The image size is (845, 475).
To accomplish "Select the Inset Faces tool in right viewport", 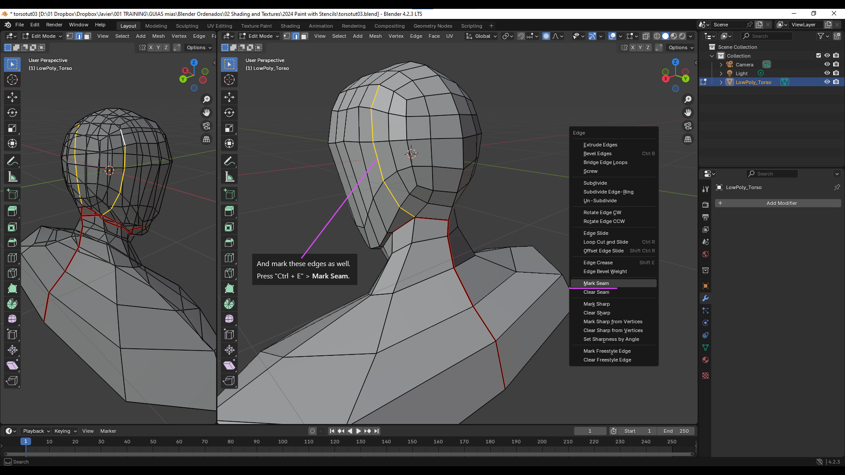I will [x=229, y=227].
